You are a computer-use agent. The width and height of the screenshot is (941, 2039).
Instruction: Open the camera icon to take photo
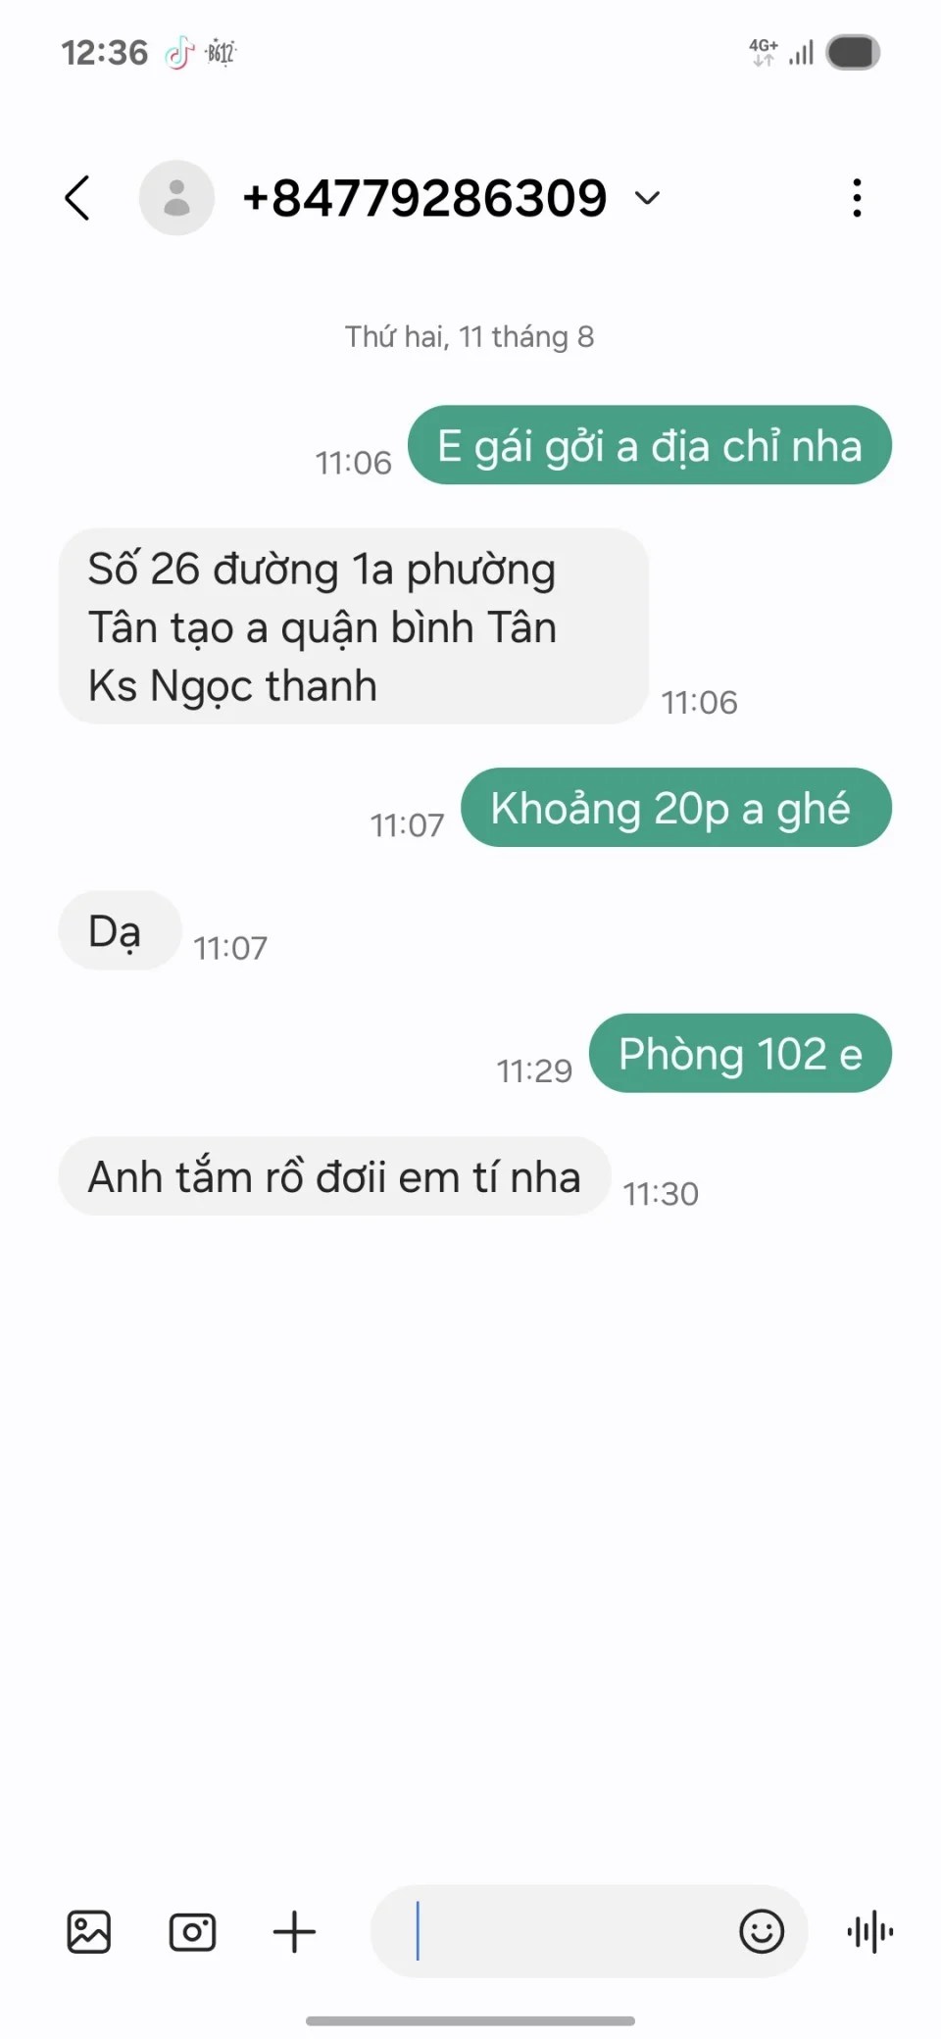pos(192,1932)
